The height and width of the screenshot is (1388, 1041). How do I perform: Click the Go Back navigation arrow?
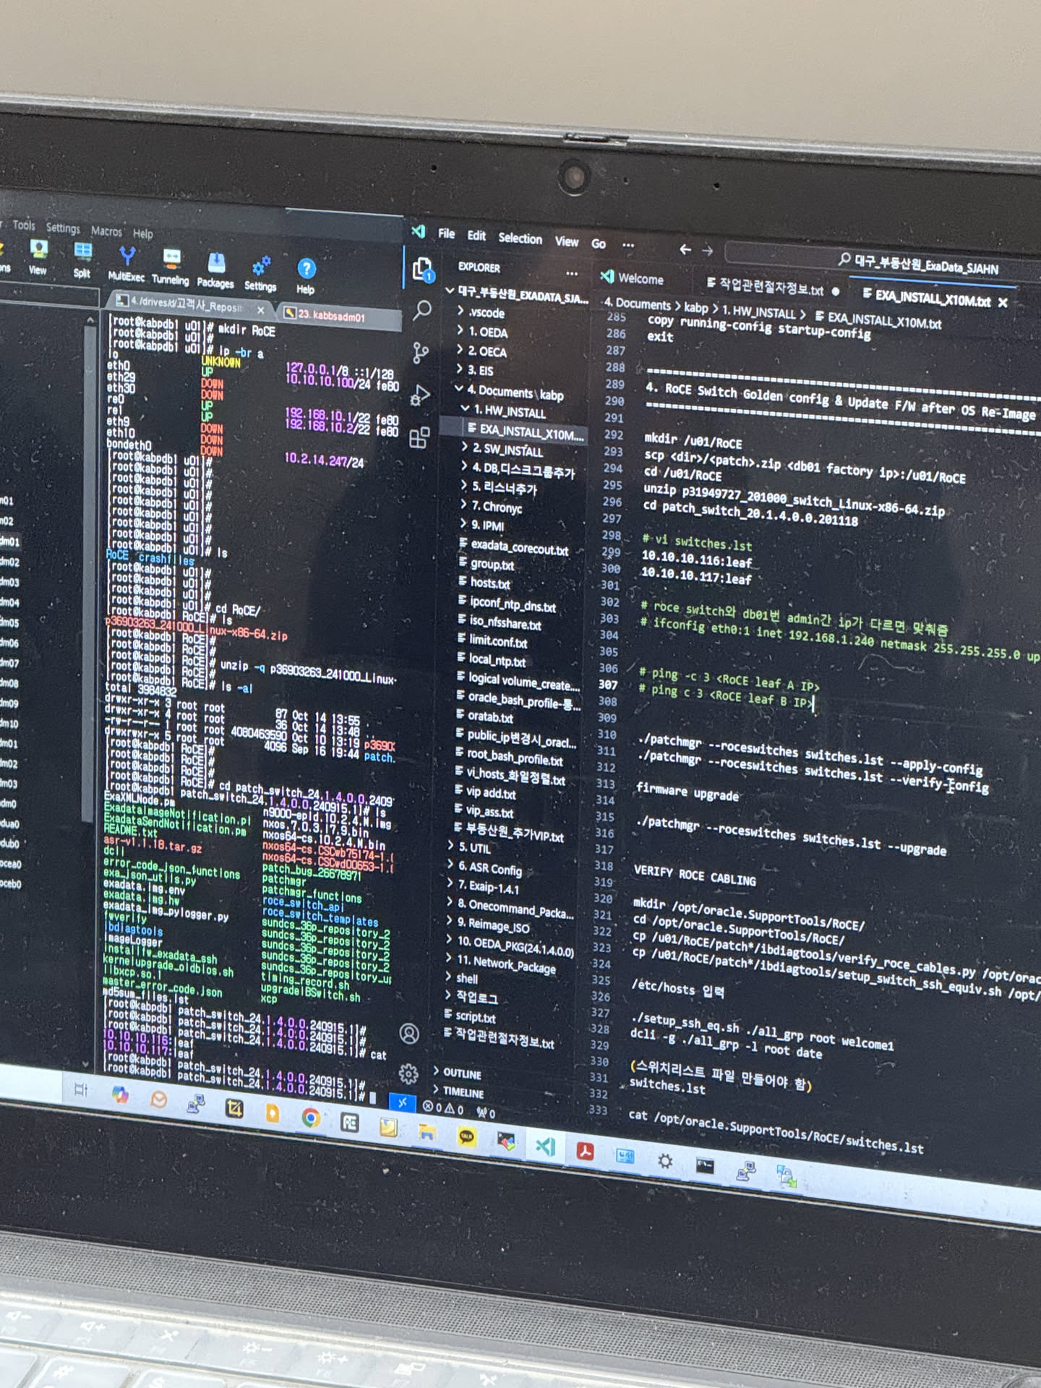pyautogui.click(x=685, y=249)
